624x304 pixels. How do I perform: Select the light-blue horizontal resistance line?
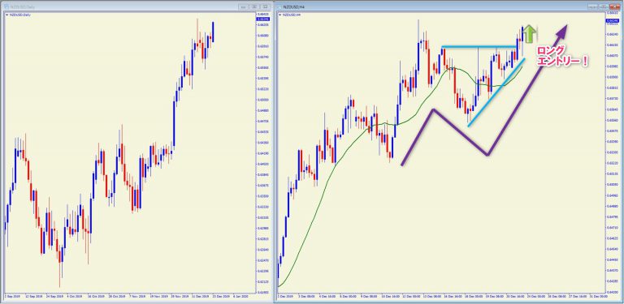pos(480,47)
